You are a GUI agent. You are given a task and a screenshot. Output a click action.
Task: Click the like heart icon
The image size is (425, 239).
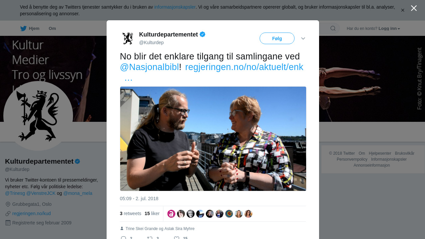coord(177,237)
